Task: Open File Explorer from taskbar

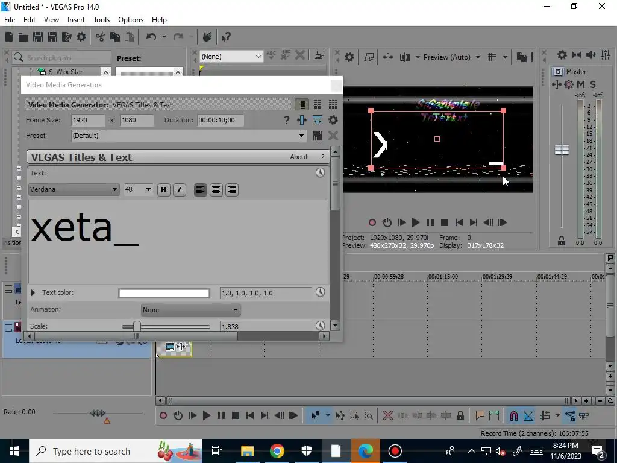Action: (x=248, y=451)
